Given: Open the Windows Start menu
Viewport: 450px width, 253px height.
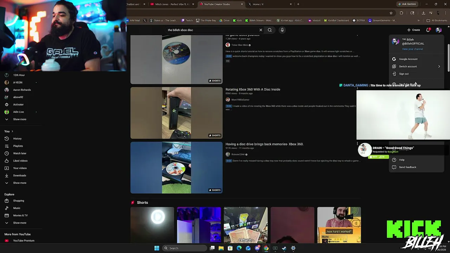Looking at the screenshot, I should pyautogui.click(x=157, y=248).
